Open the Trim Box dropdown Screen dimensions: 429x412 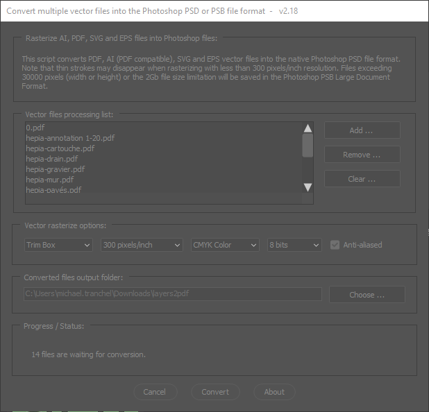(58, 245)
